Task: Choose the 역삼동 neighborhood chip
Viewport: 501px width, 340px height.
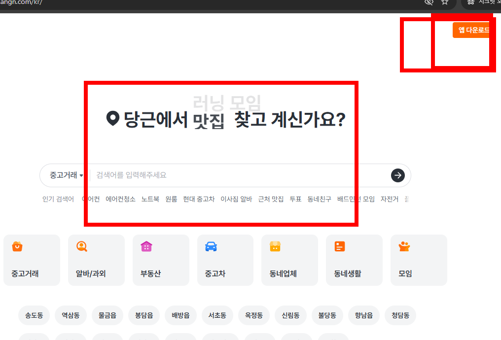Action: point(71,315)
